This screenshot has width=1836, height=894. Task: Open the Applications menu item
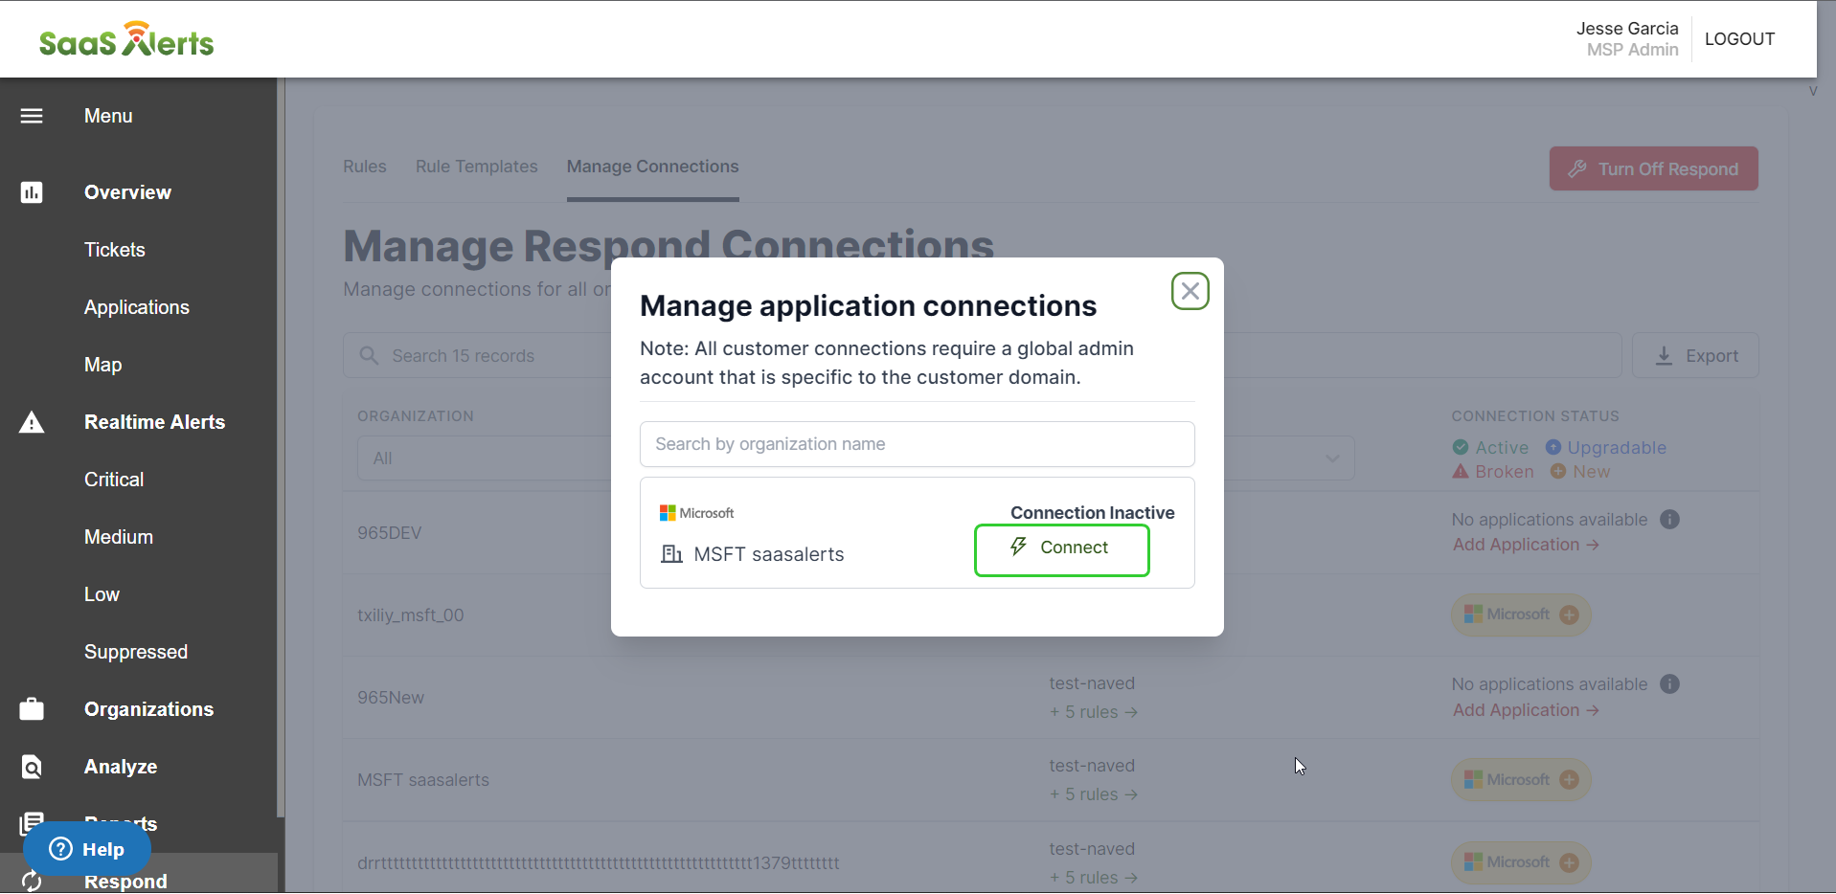pyautogui.click(x=137, y=307)
